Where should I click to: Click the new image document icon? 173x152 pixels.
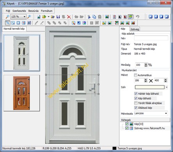click(39, 17)
